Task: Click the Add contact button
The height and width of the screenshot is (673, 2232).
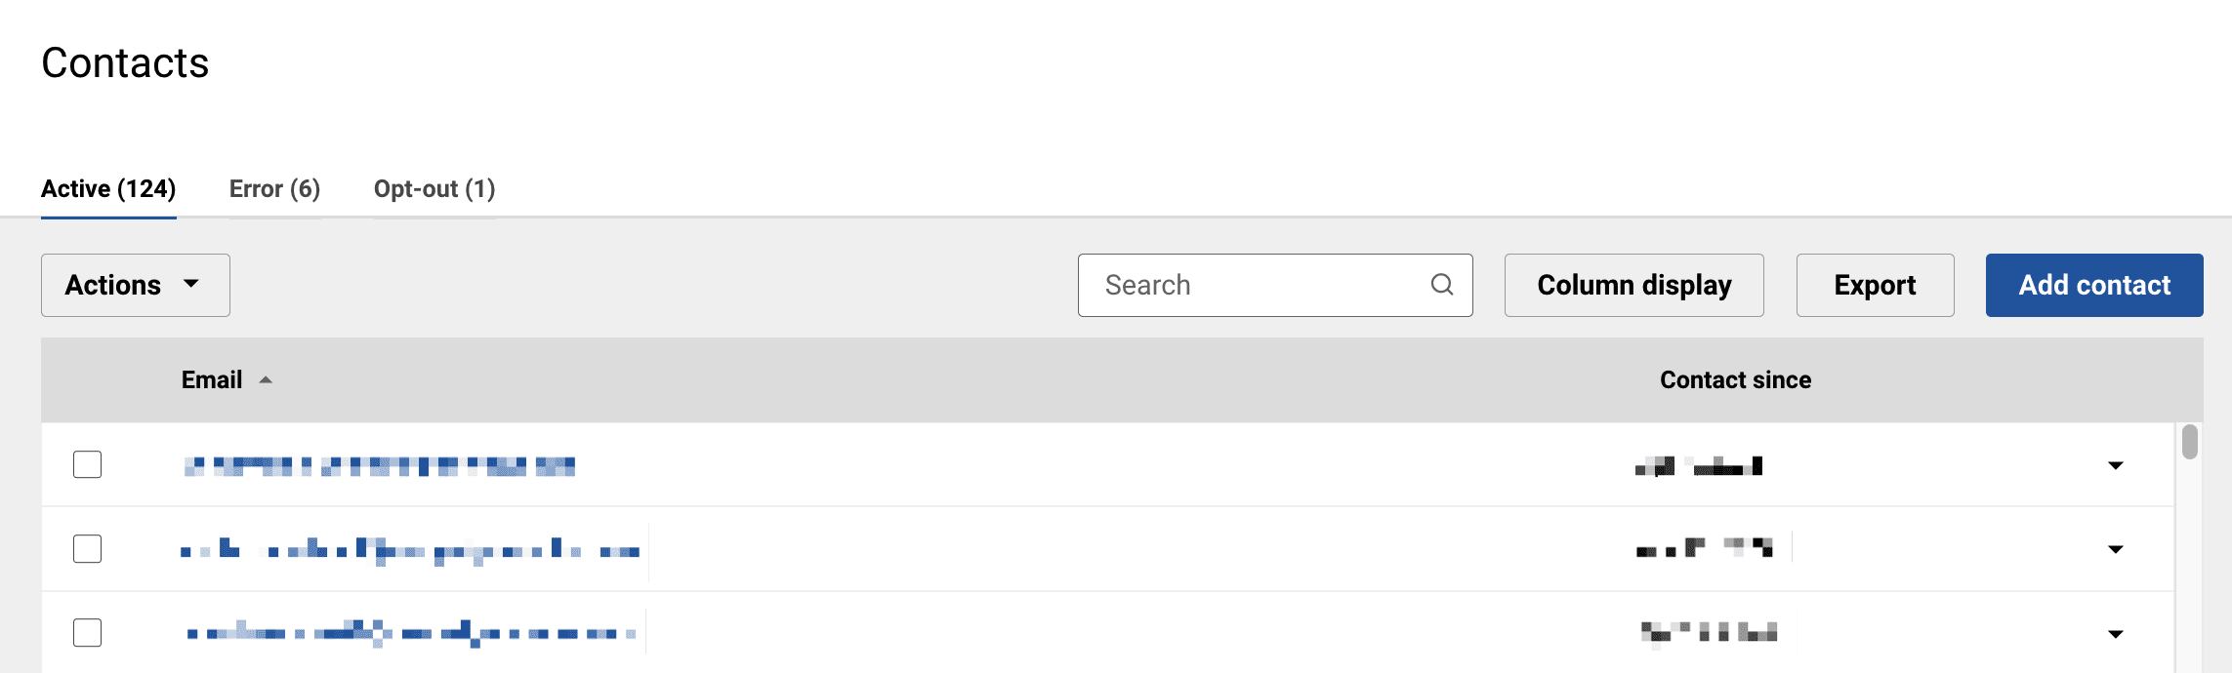Action: point(2093,285)
